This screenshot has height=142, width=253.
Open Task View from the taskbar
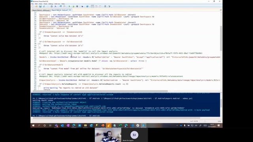tap(50, 125)
